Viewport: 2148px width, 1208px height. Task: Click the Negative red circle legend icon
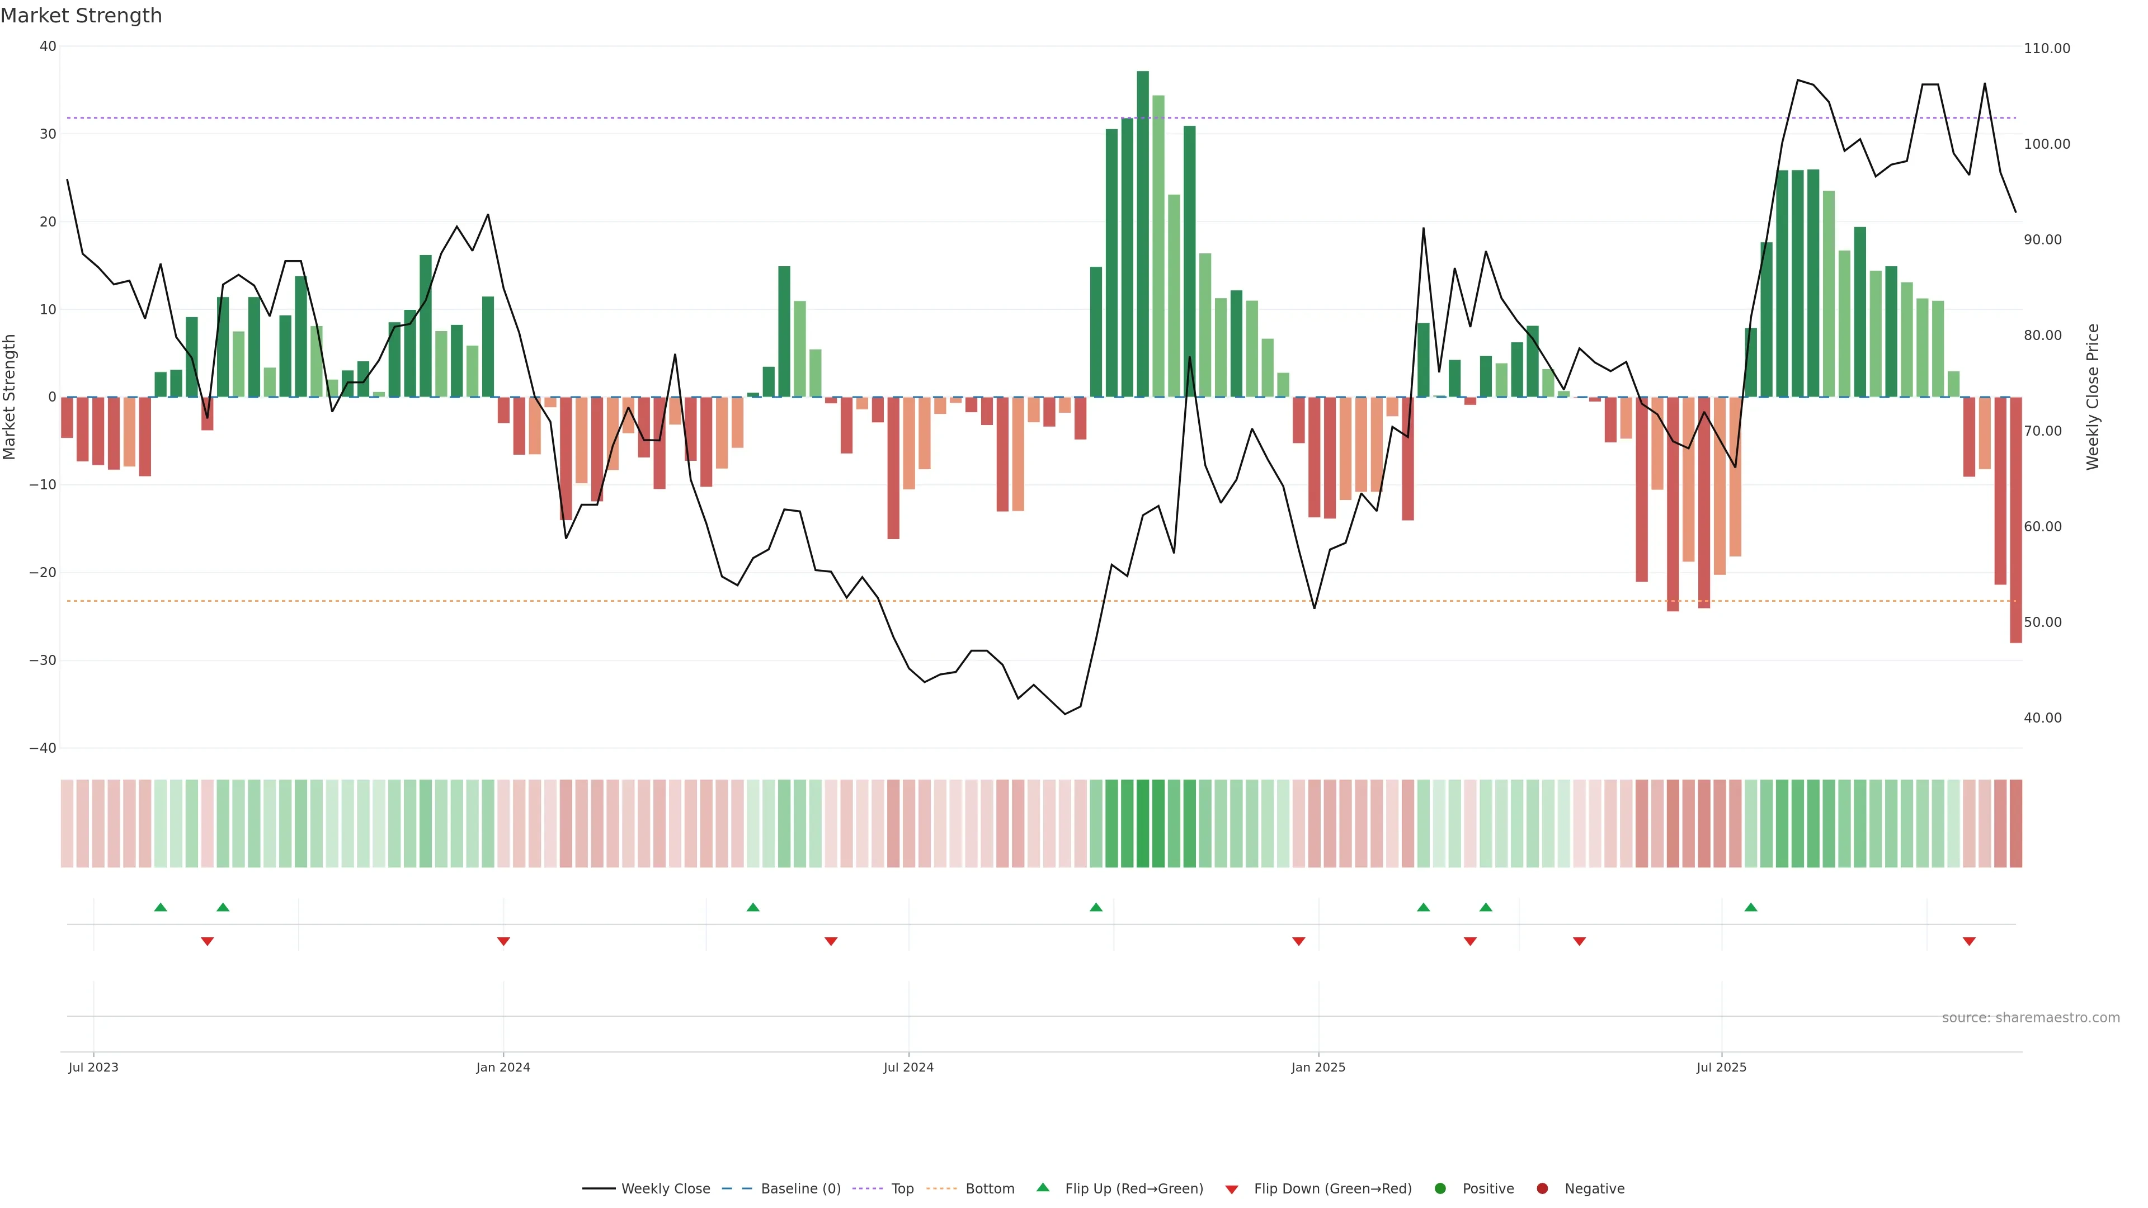(1542, 1188)
